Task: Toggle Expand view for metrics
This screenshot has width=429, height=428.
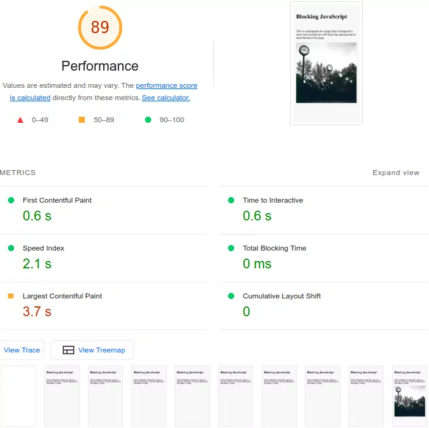Action: (x=396, y=173)
